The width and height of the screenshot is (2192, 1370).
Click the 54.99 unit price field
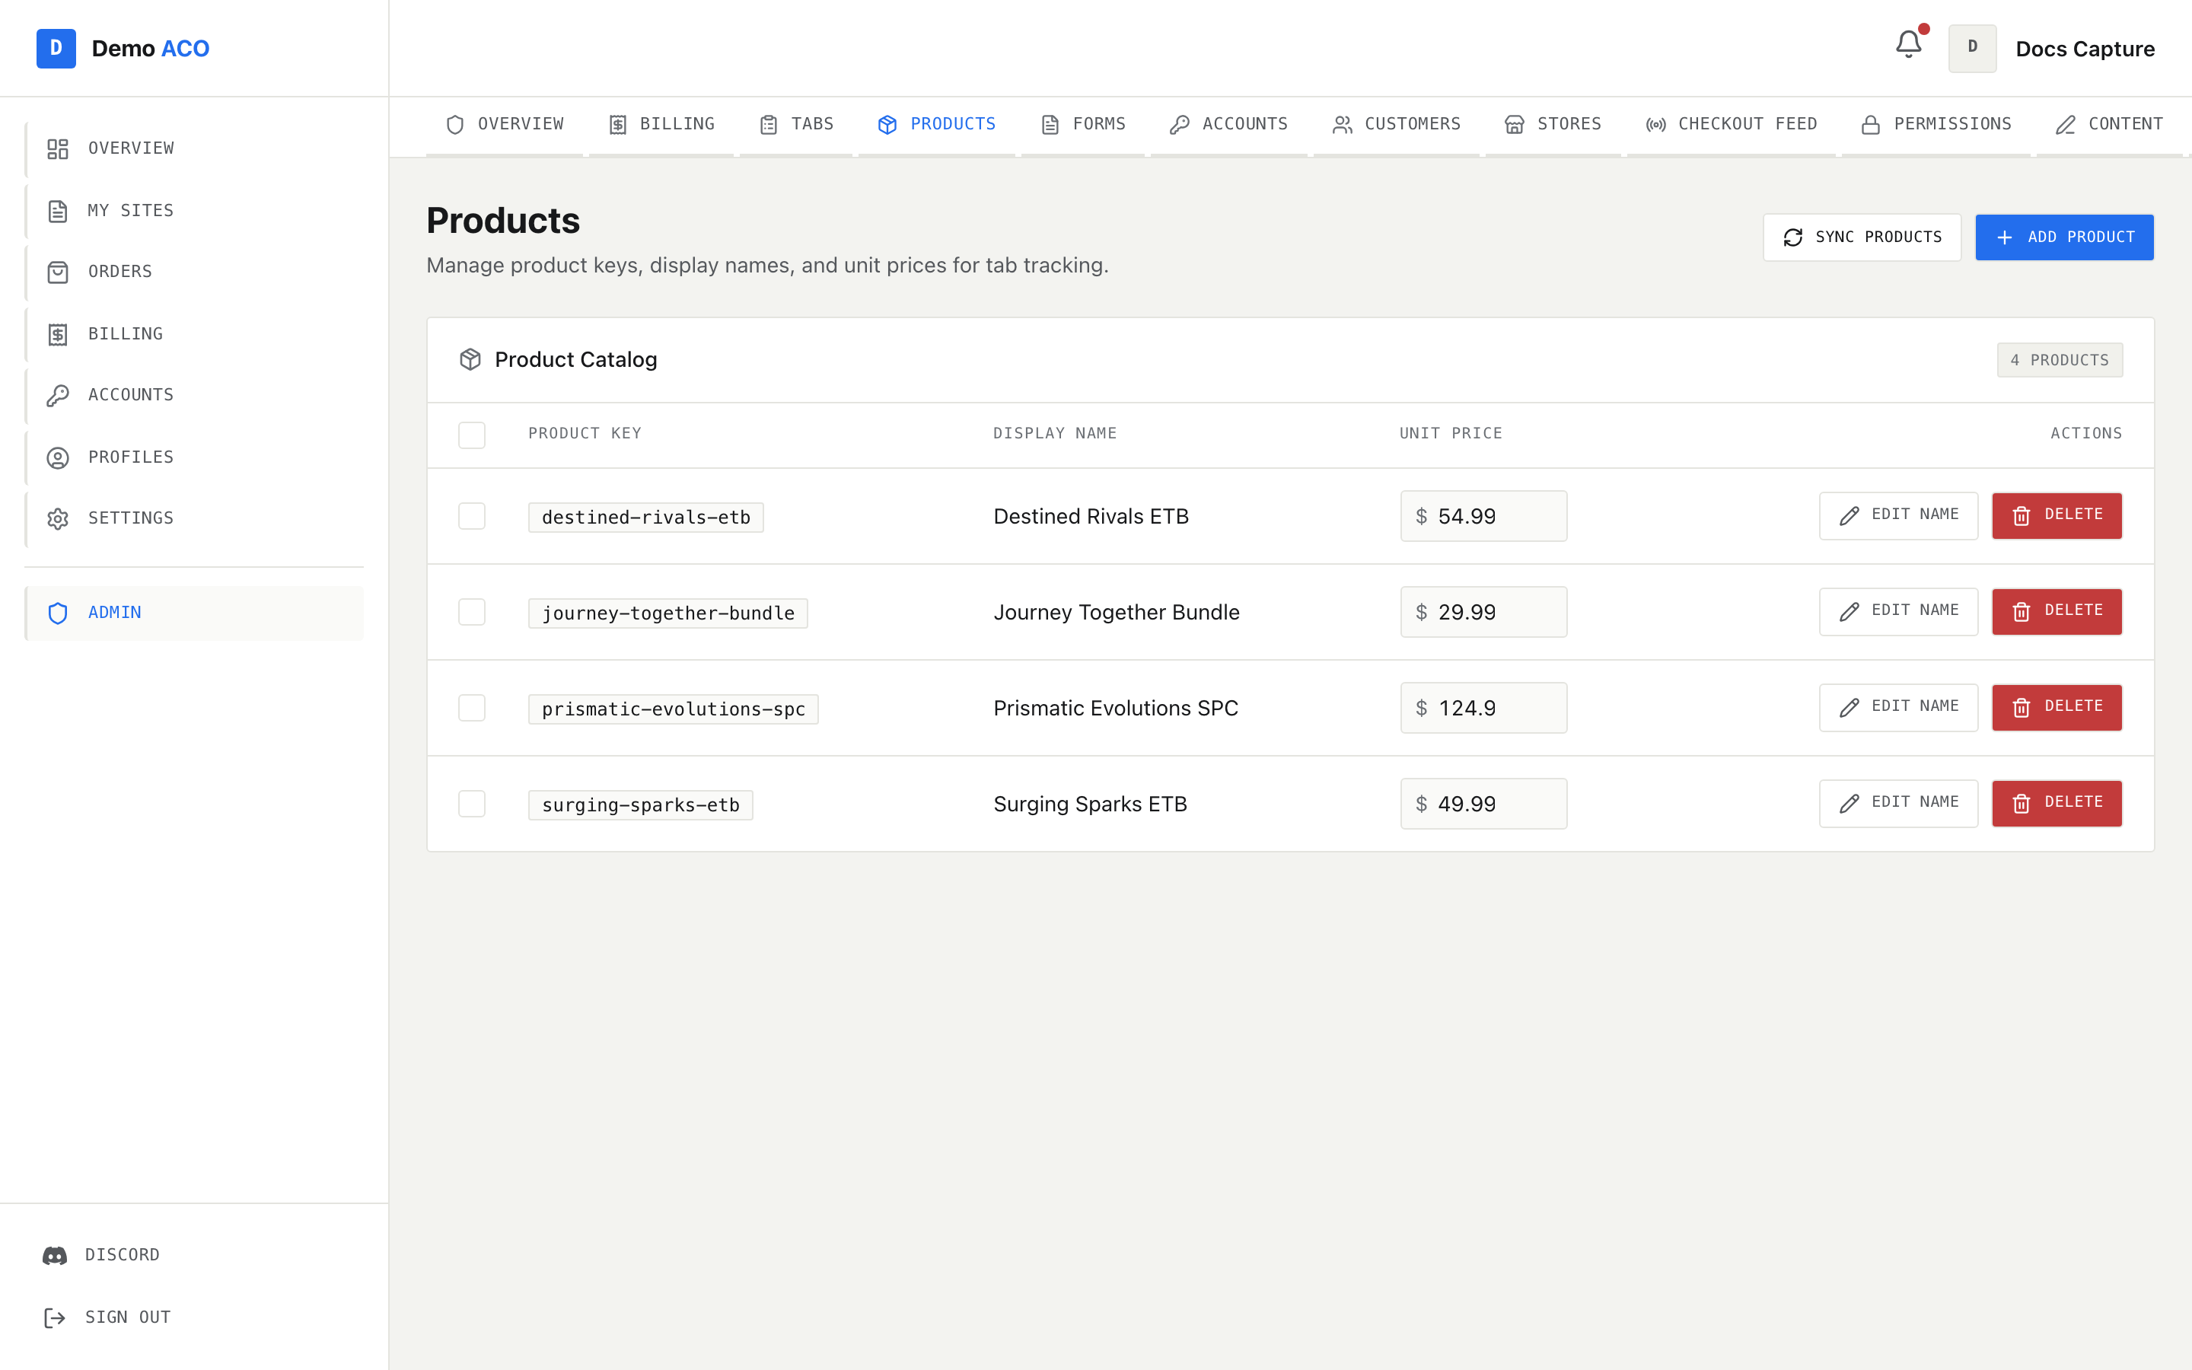[x=1483, y=517]
